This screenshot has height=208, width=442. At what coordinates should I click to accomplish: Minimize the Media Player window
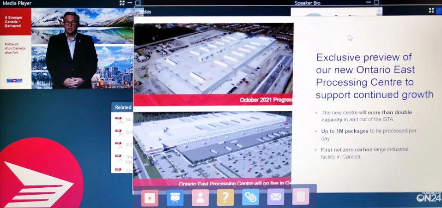130,3
